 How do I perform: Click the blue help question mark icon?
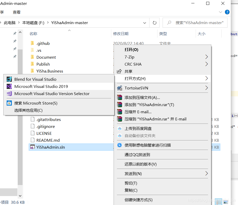click(227, 12)
